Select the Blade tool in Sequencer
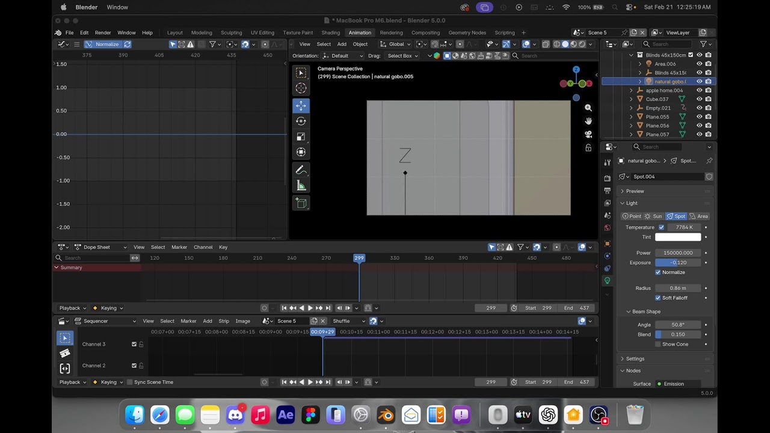The image size is (770, 433). [x=65, y=353]
